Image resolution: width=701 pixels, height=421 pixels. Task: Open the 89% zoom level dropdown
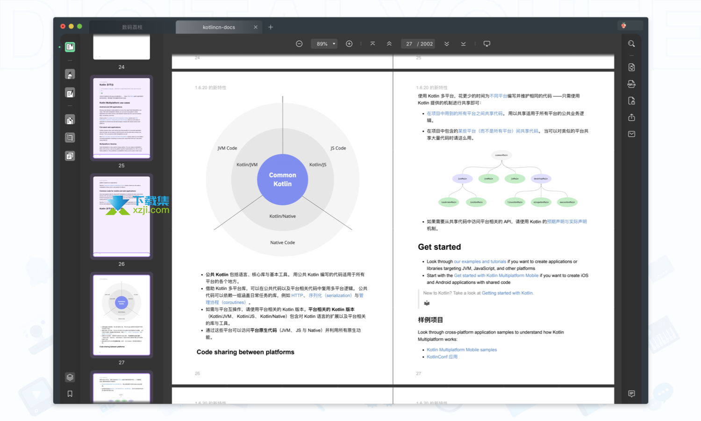point(324,44)
